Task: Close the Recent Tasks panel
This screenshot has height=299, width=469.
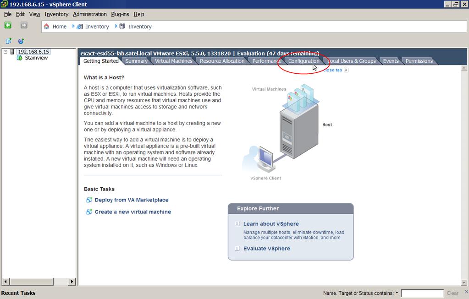Action: point(466,292)
